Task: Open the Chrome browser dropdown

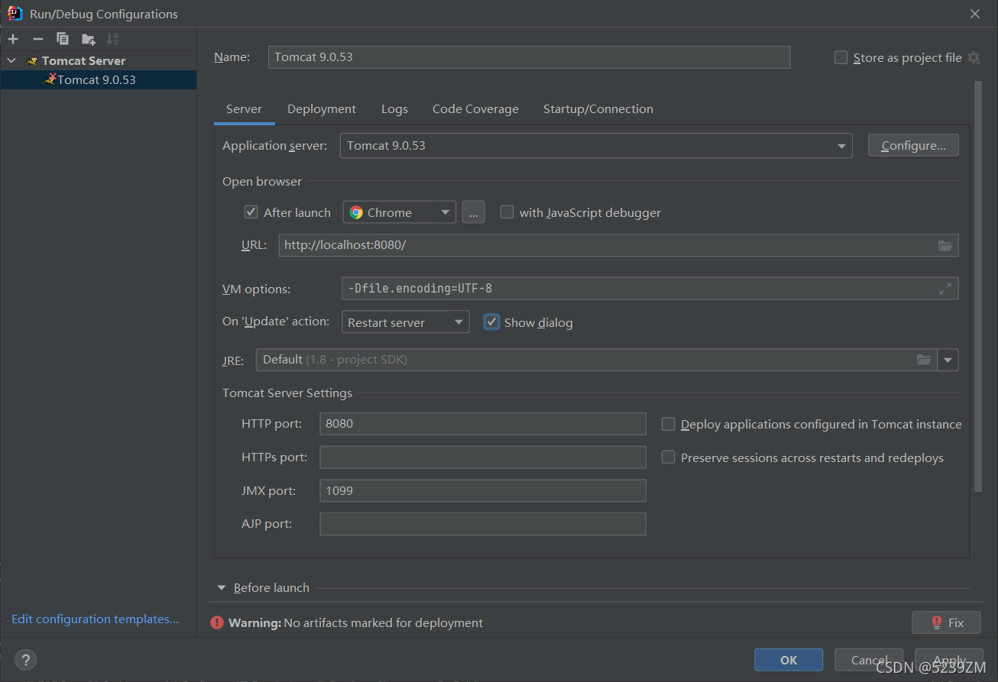Action: [x=400, y=212]
